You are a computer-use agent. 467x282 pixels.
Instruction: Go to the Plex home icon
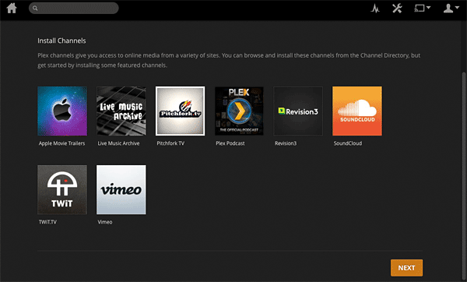point(12,8)
